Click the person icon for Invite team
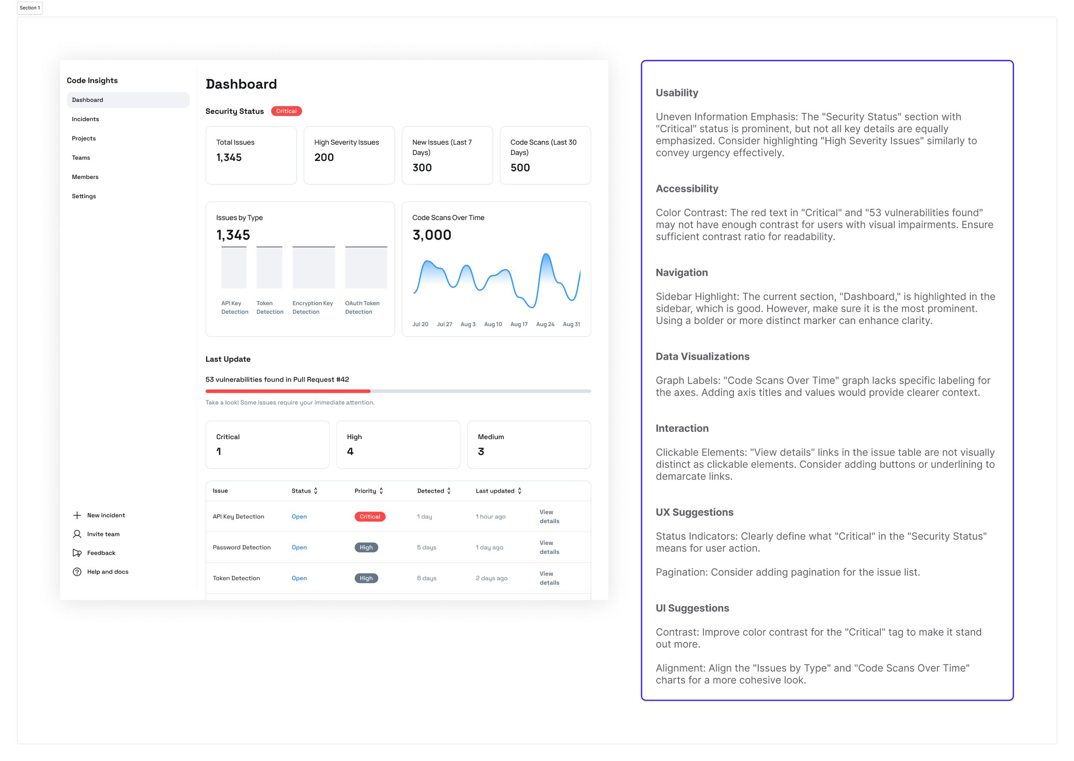This screenshot has width=1074, height=761. [77, 534]
